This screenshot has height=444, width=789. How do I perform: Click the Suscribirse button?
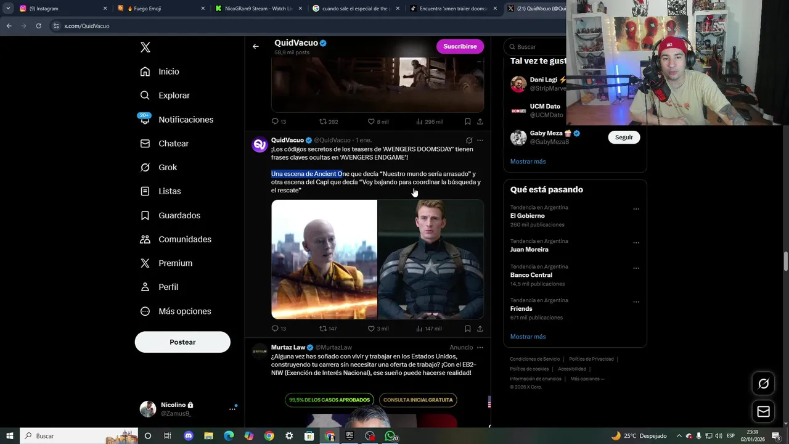460,46
